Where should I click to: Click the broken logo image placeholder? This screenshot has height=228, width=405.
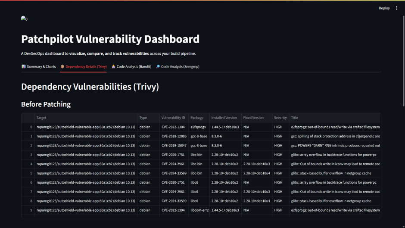24,19
